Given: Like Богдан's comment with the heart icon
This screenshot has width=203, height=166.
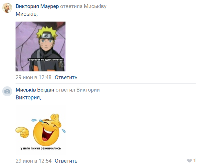Looking at the screenshot, I should 189,161.
